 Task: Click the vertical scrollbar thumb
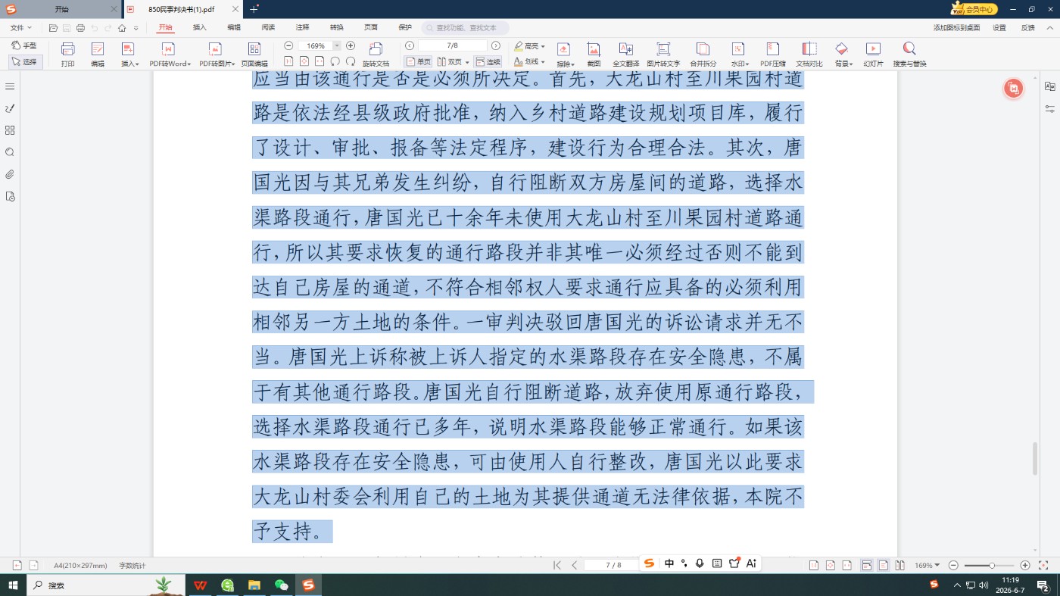1034,458
